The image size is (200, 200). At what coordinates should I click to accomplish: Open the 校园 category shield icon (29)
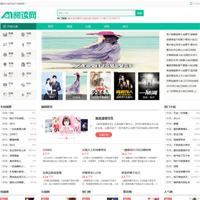point(23,34)
